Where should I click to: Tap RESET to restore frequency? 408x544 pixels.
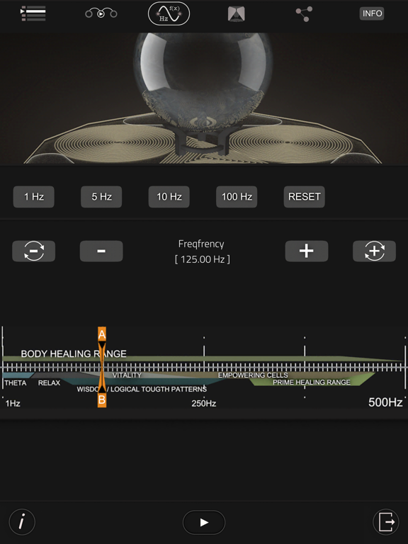305,197
